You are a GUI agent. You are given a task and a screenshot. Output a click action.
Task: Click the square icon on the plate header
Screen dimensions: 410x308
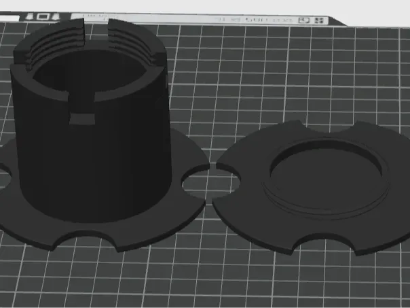pyautogui.click(x=43, y=17)
